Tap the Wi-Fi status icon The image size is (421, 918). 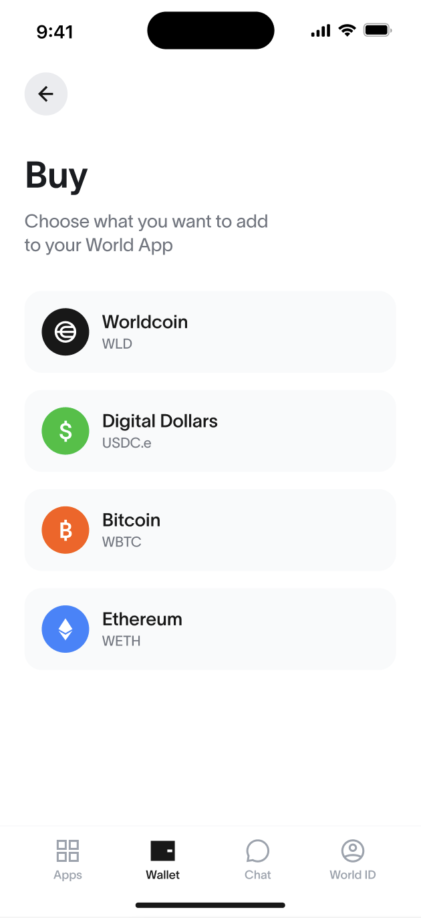point(347,30)
